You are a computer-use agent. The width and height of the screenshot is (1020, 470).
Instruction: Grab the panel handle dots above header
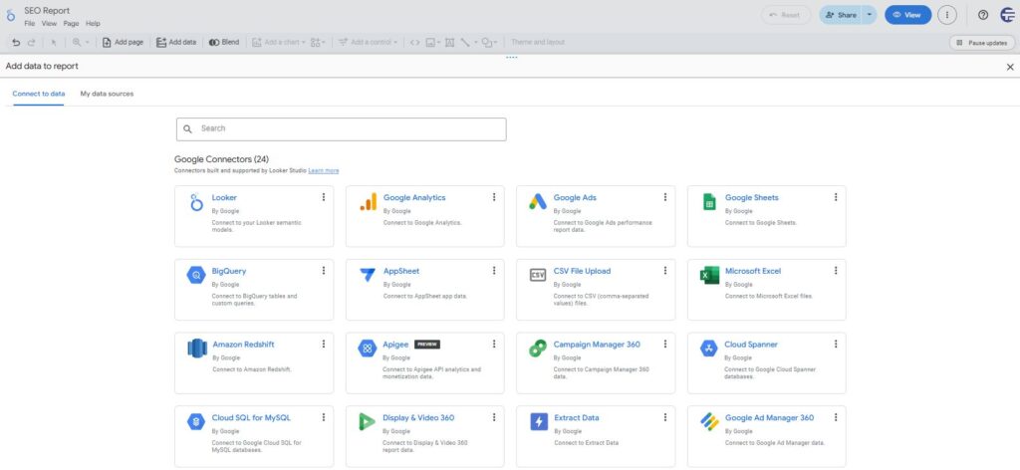[x=511, y=57]
